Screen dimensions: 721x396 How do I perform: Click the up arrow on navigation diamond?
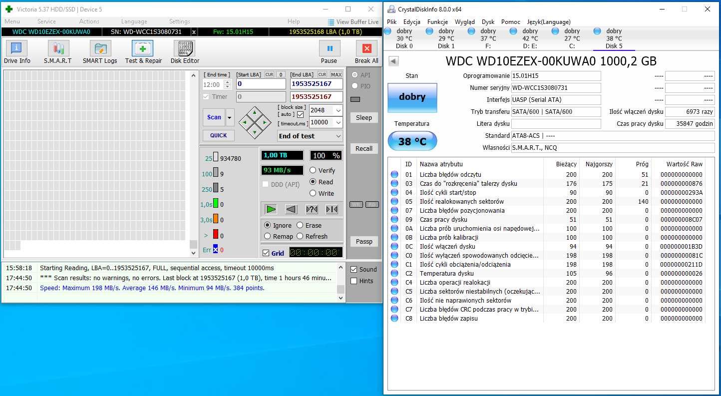[x=255, y=112]
